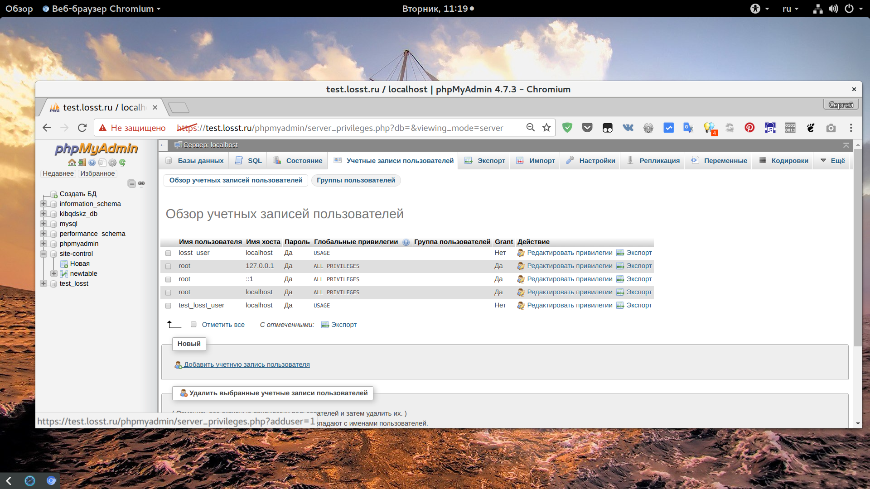Click 'Редактировать привилегии' for root ::1
This screenshot has width=870, height=489.
click(x=570, y=279)
